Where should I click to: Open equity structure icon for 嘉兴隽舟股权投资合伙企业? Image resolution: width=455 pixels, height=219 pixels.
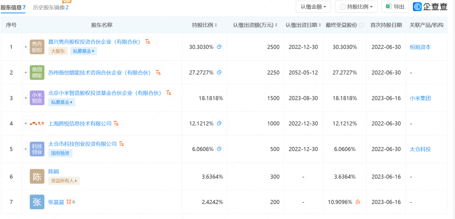point(148,41)
